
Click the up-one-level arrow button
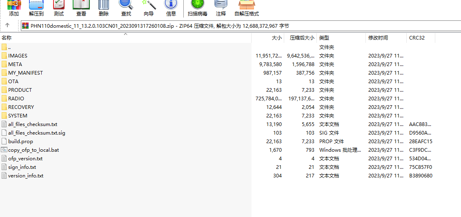pyautogui.click(x=8, y=26)
